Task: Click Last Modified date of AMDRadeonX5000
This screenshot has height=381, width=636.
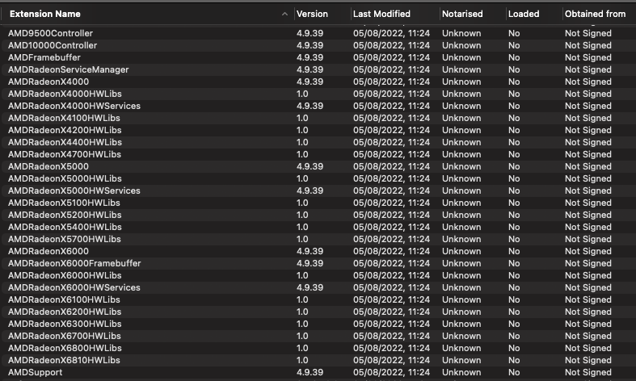Action: click(391, 166)
